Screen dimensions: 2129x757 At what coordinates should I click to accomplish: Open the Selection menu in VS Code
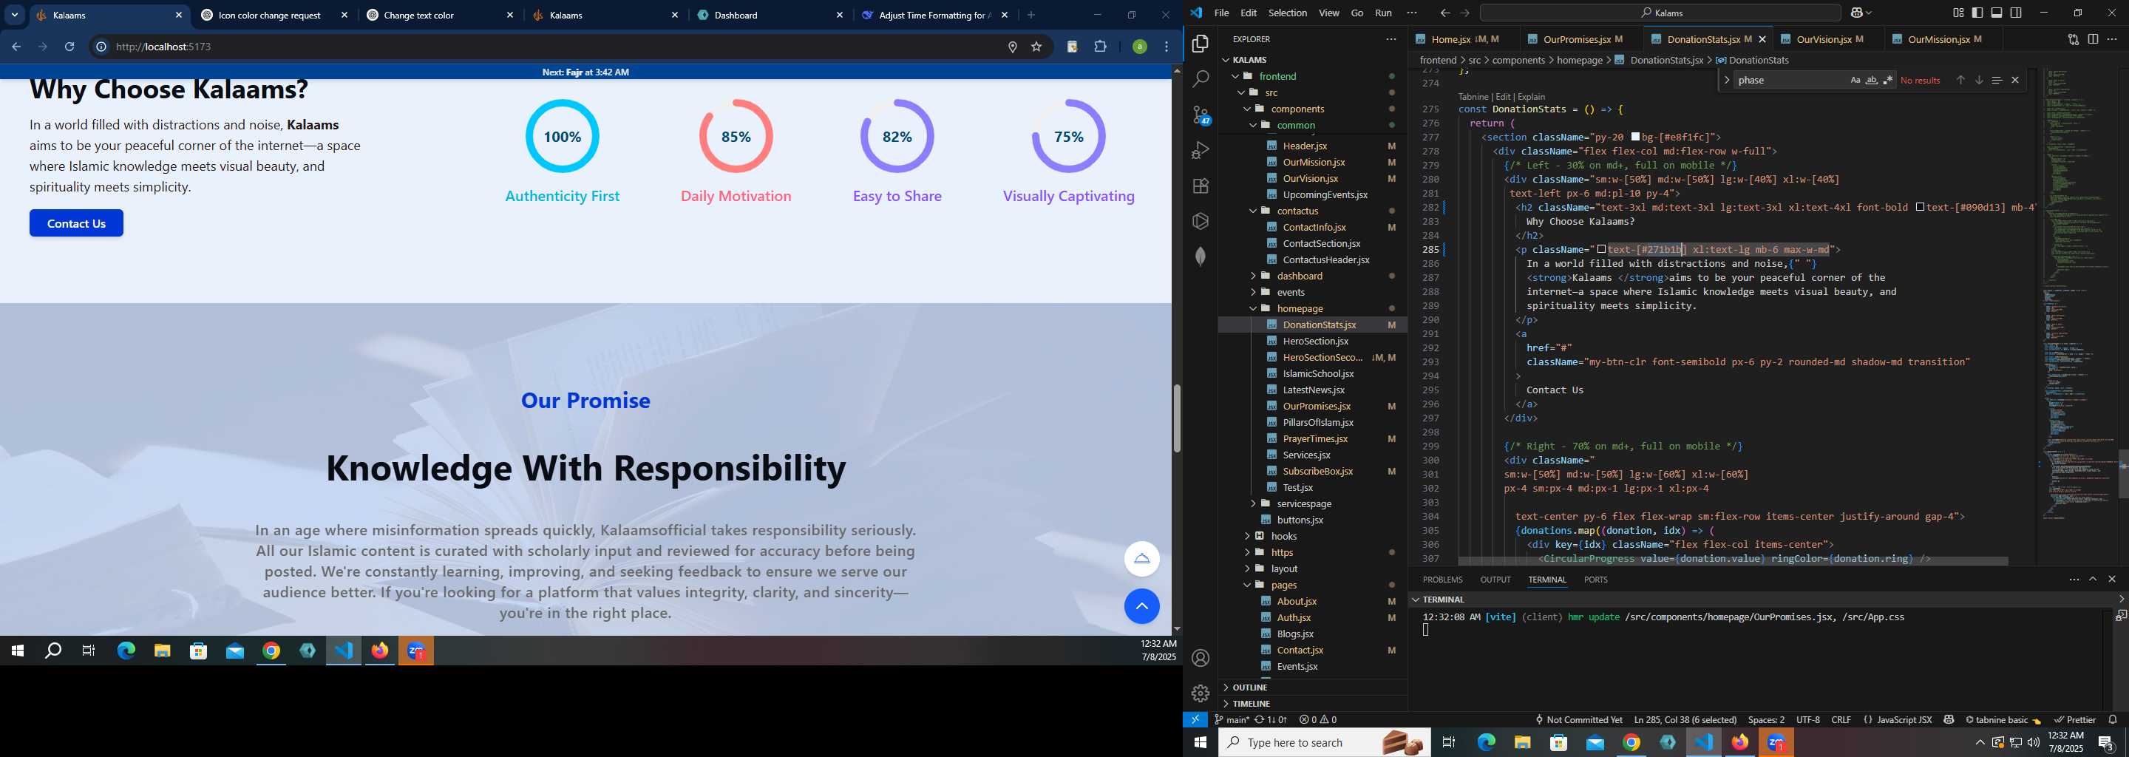[1287, 13]
